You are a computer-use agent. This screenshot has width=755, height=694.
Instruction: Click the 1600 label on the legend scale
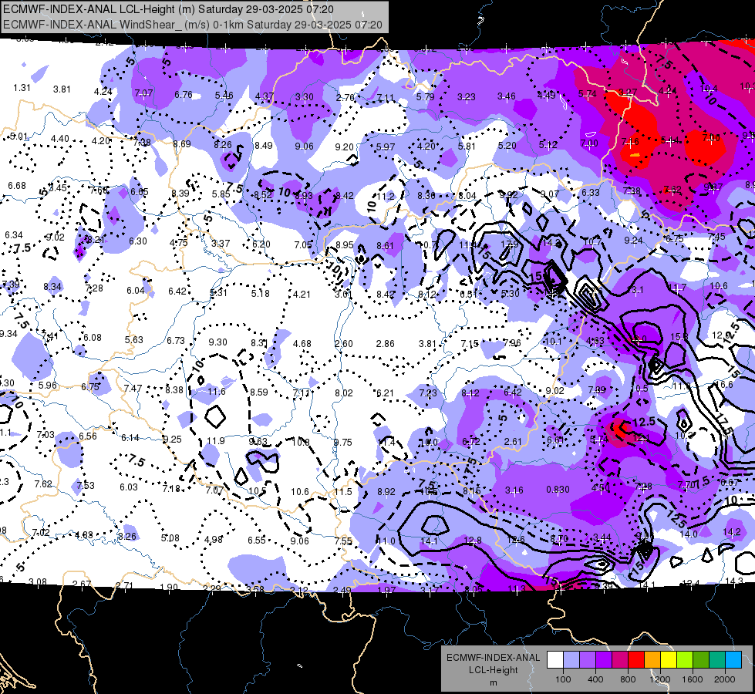[693, 679]
